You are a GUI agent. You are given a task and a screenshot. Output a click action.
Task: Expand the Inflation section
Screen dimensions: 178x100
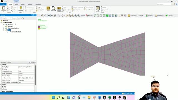click(x=1, y=89)
